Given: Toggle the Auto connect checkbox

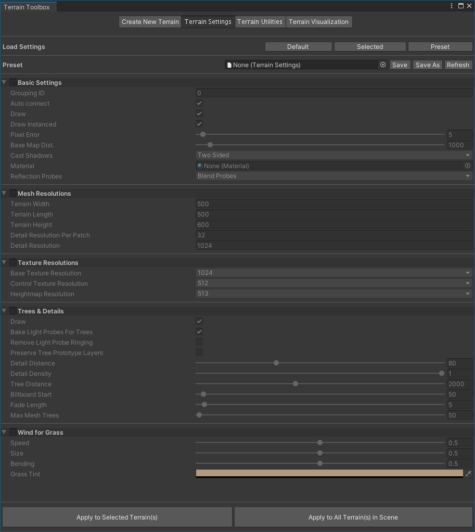Looking at the screenshot, I should pyautogui.click(x=199, y=103).
